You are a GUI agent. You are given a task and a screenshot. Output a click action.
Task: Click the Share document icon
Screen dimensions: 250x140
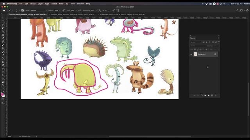click(247, 10)
